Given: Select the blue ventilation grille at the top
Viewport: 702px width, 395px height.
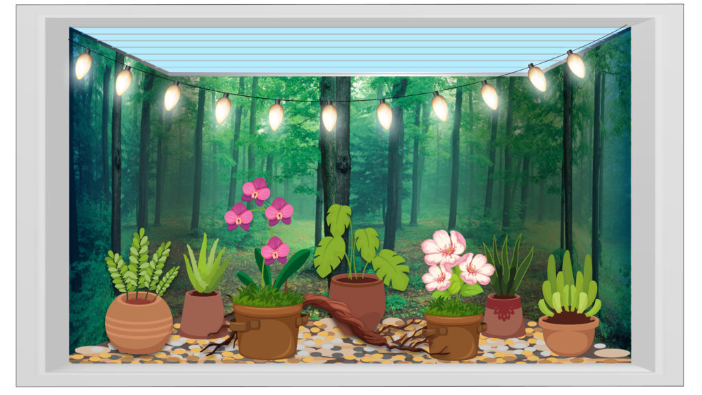Looking at the screenshot, I should tap(350, 49).
